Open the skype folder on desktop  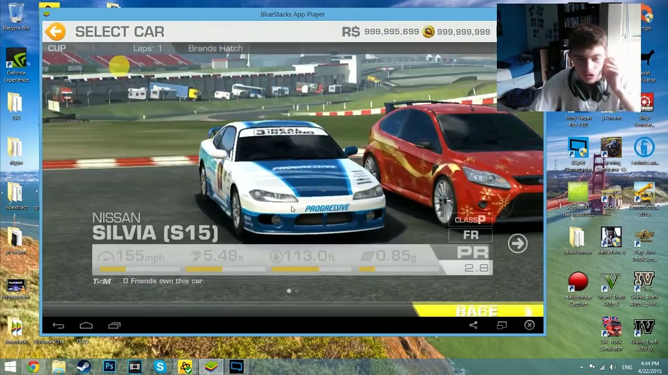coord(16,151)
